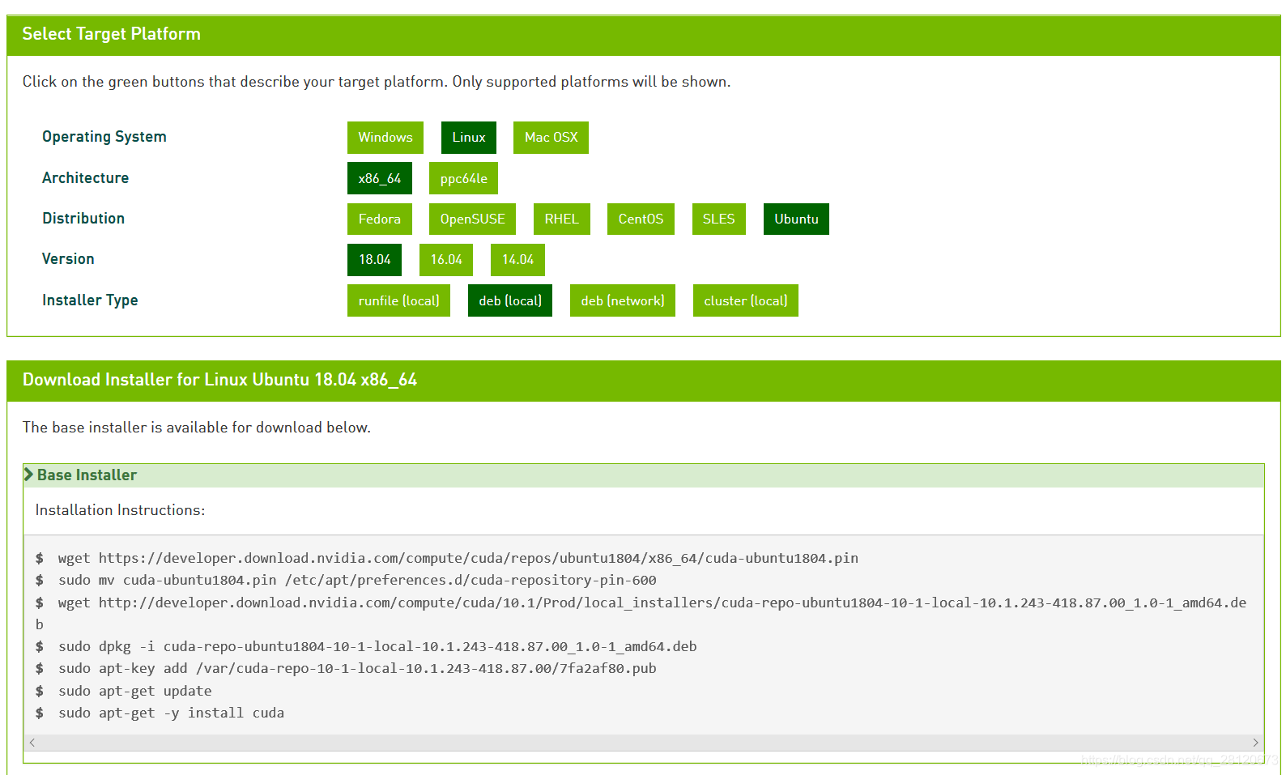Select the deb (local) installer type
The width and height of the screenshot is (1286, 775).
(x=510, y=300)
